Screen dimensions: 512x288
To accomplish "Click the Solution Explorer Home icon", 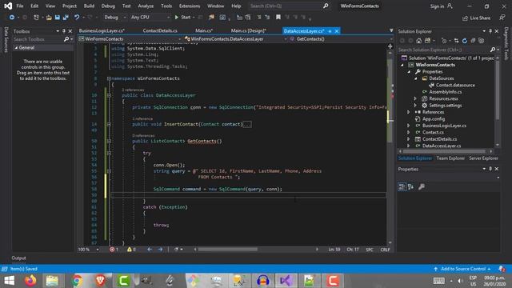I will 419,41.
